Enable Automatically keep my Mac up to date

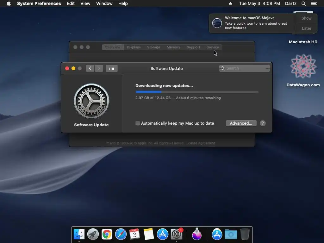click(x=137, y=123)
